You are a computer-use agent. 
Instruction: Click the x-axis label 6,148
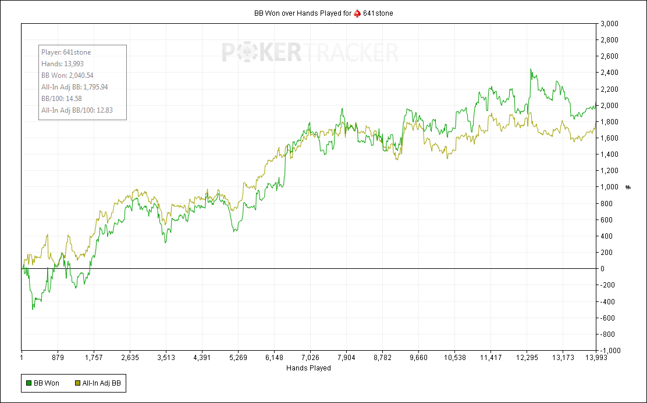(x=275, y=358)
